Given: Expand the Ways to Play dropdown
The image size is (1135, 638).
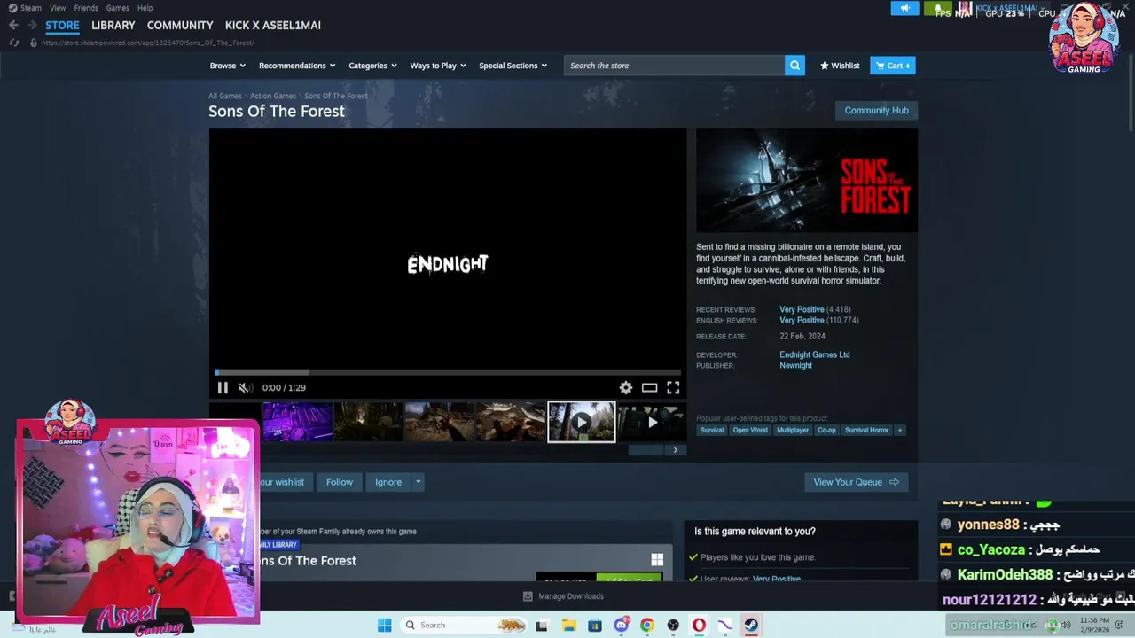Looking at the screenshot, I should tap(438, 66).
